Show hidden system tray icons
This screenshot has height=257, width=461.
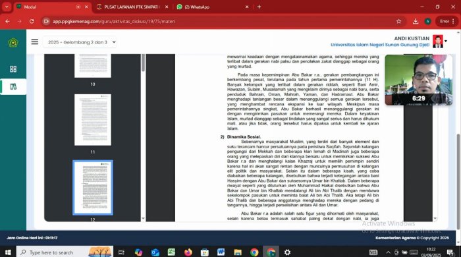pyautogui.click(x=388, y=252)
